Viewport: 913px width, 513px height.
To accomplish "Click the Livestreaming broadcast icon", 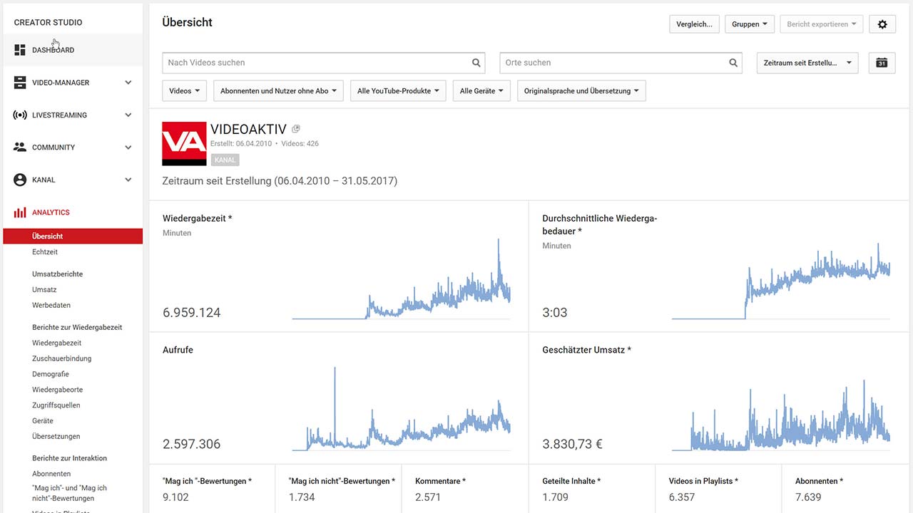I will point(20,115).
